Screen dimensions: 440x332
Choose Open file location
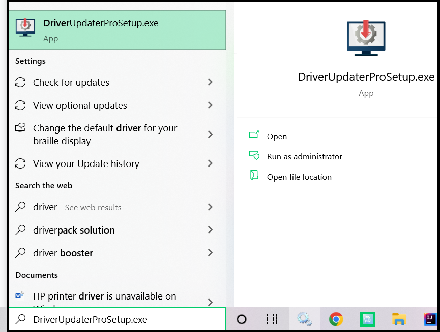tap(299, 177)
